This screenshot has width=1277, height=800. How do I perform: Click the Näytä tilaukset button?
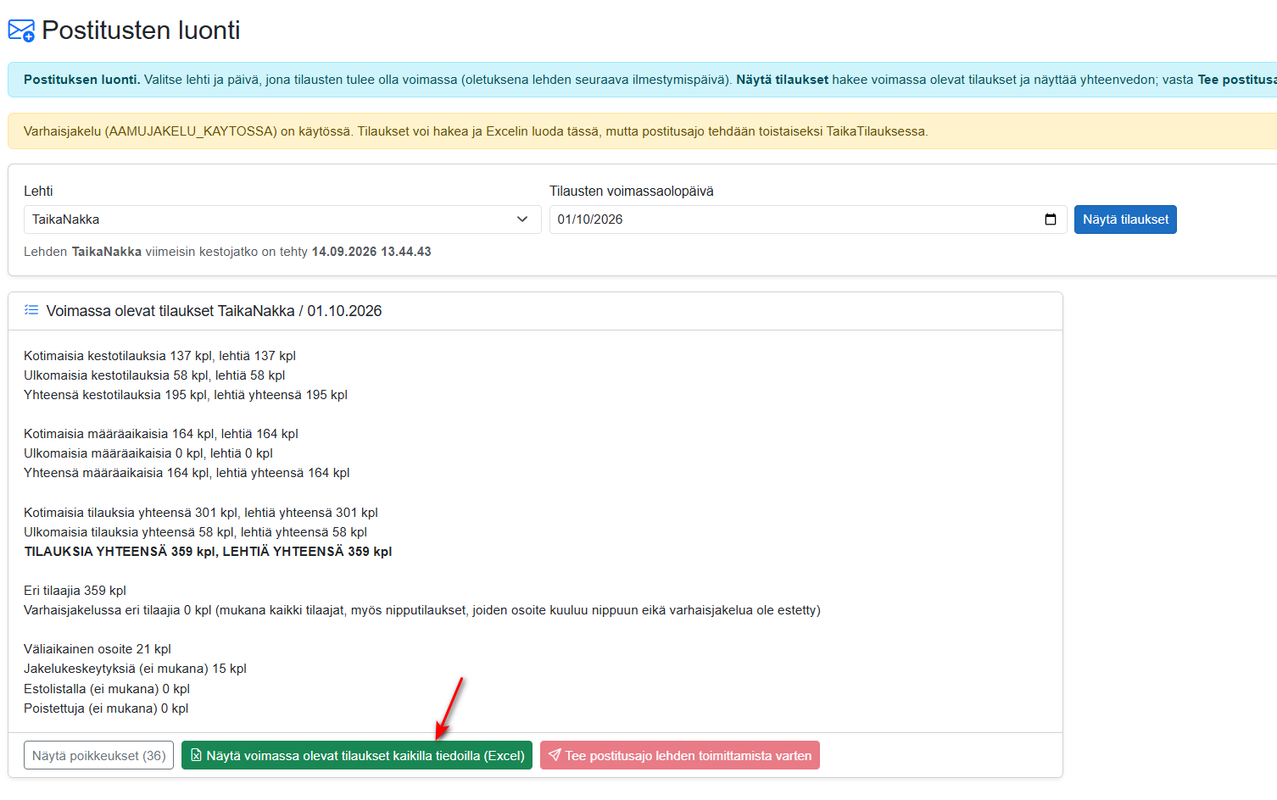coord(1125,219)
